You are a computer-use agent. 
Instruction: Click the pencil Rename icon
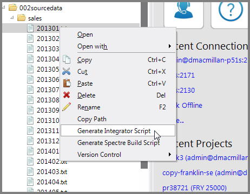tap(67, 107)
